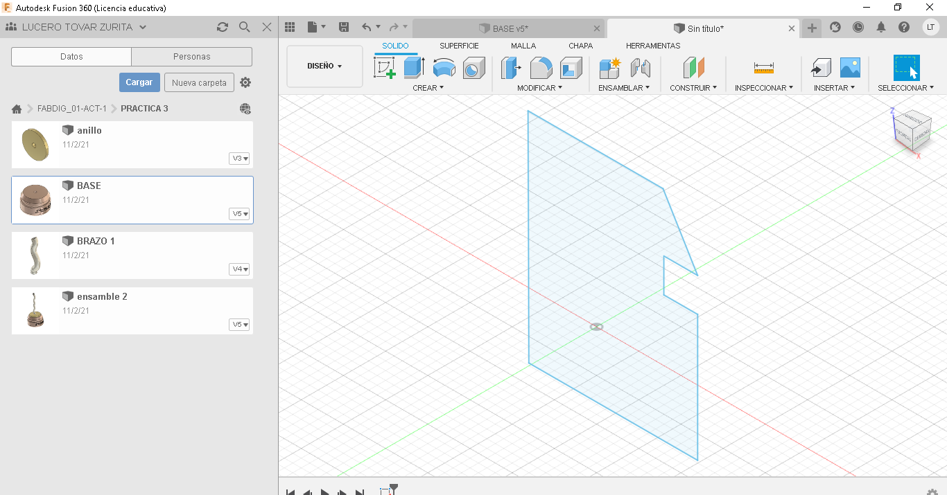947x495 pixels.
Task: Open notifications bell
Action: tap(881, 27)
